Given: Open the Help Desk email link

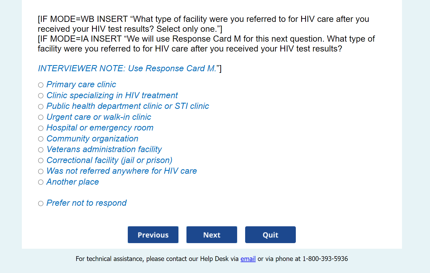Looking at the screenshot, I should 248,259.
